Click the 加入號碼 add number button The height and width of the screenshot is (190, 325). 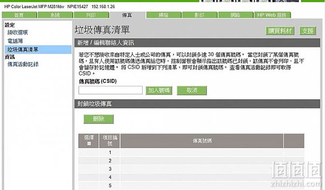point(159,90)
